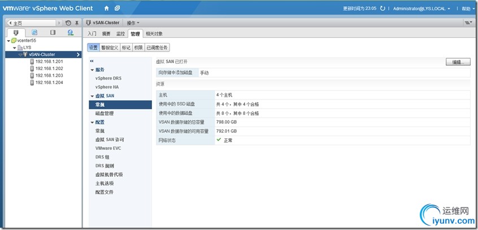Switch to Networking inventory tab

click(71, 32)
